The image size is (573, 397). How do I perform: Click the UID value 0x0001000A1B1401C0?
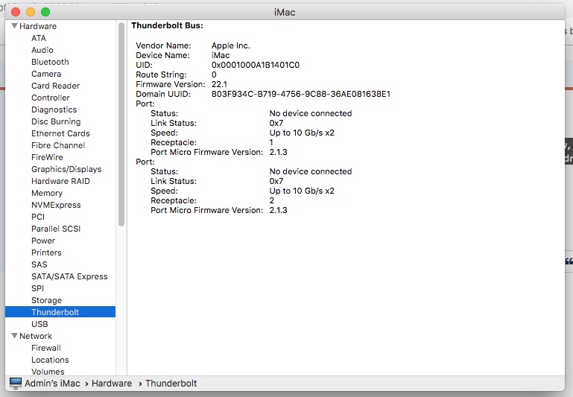(256, 65)
